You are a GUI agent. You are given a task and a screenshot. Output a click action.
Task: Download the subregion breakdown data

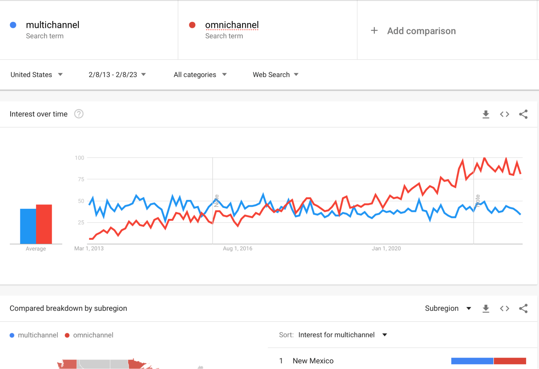pyautogui.click(x=486, y=308)
